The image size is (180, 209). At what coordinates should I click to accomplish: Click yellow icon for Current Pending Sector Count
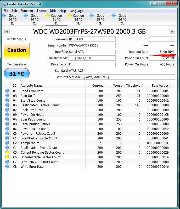point(7,152)
